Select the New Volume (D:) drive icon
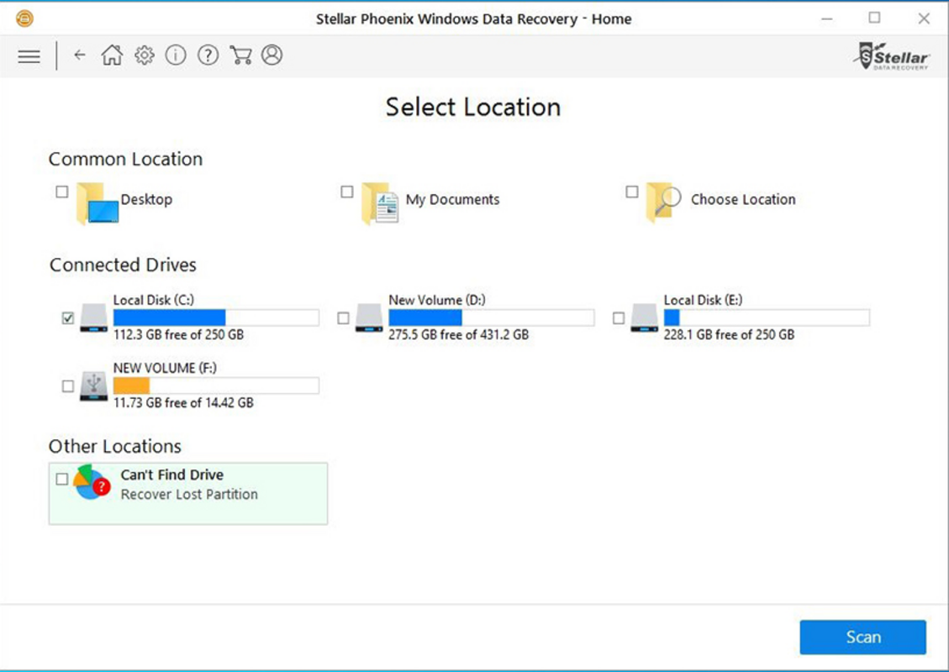Image resolution: width=949 pixels, height=672 pixels. [369, 318]
